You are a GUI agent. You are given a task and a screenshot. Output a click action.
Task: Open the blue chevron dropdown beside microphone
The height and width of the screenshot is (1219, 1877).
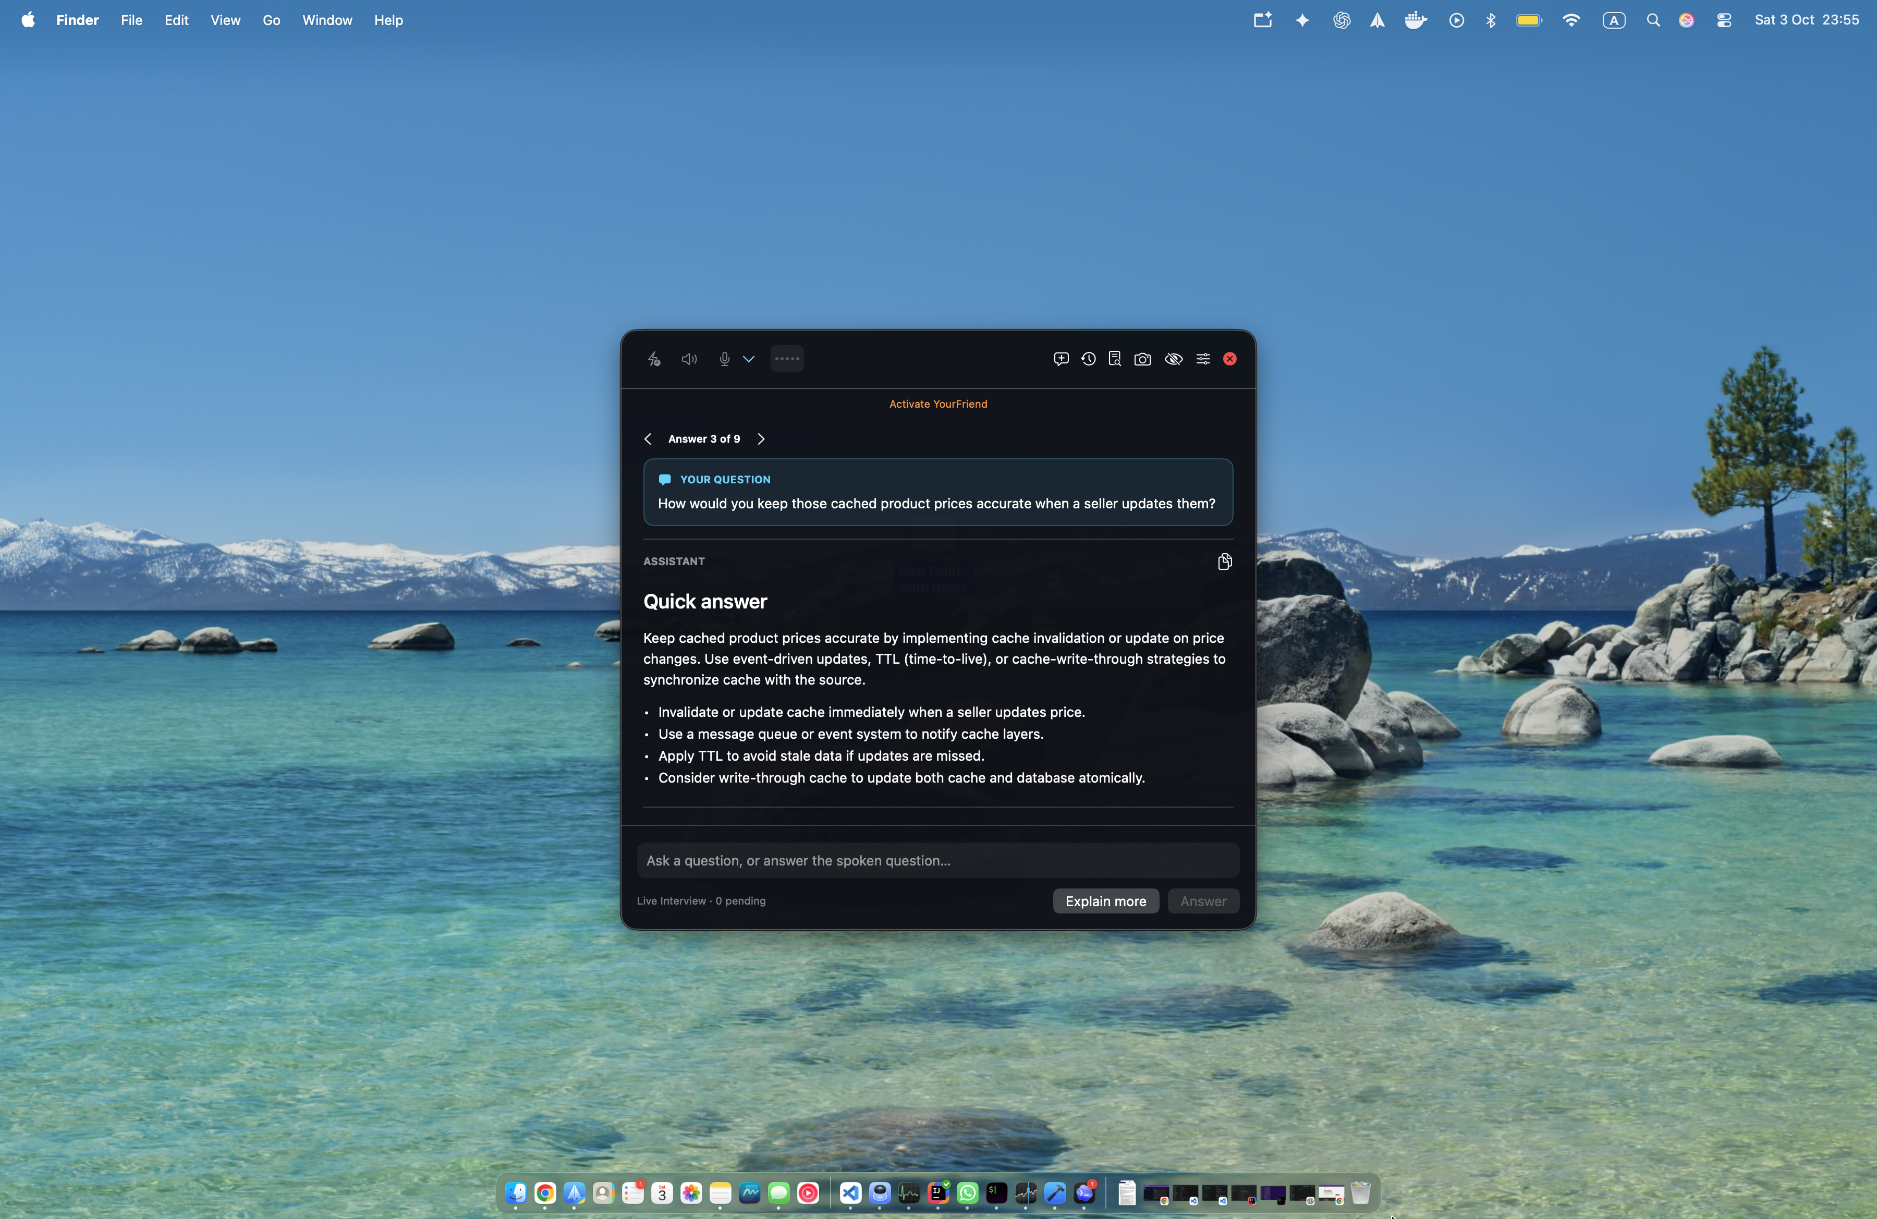pyautogui.click(x=748, y=359)
